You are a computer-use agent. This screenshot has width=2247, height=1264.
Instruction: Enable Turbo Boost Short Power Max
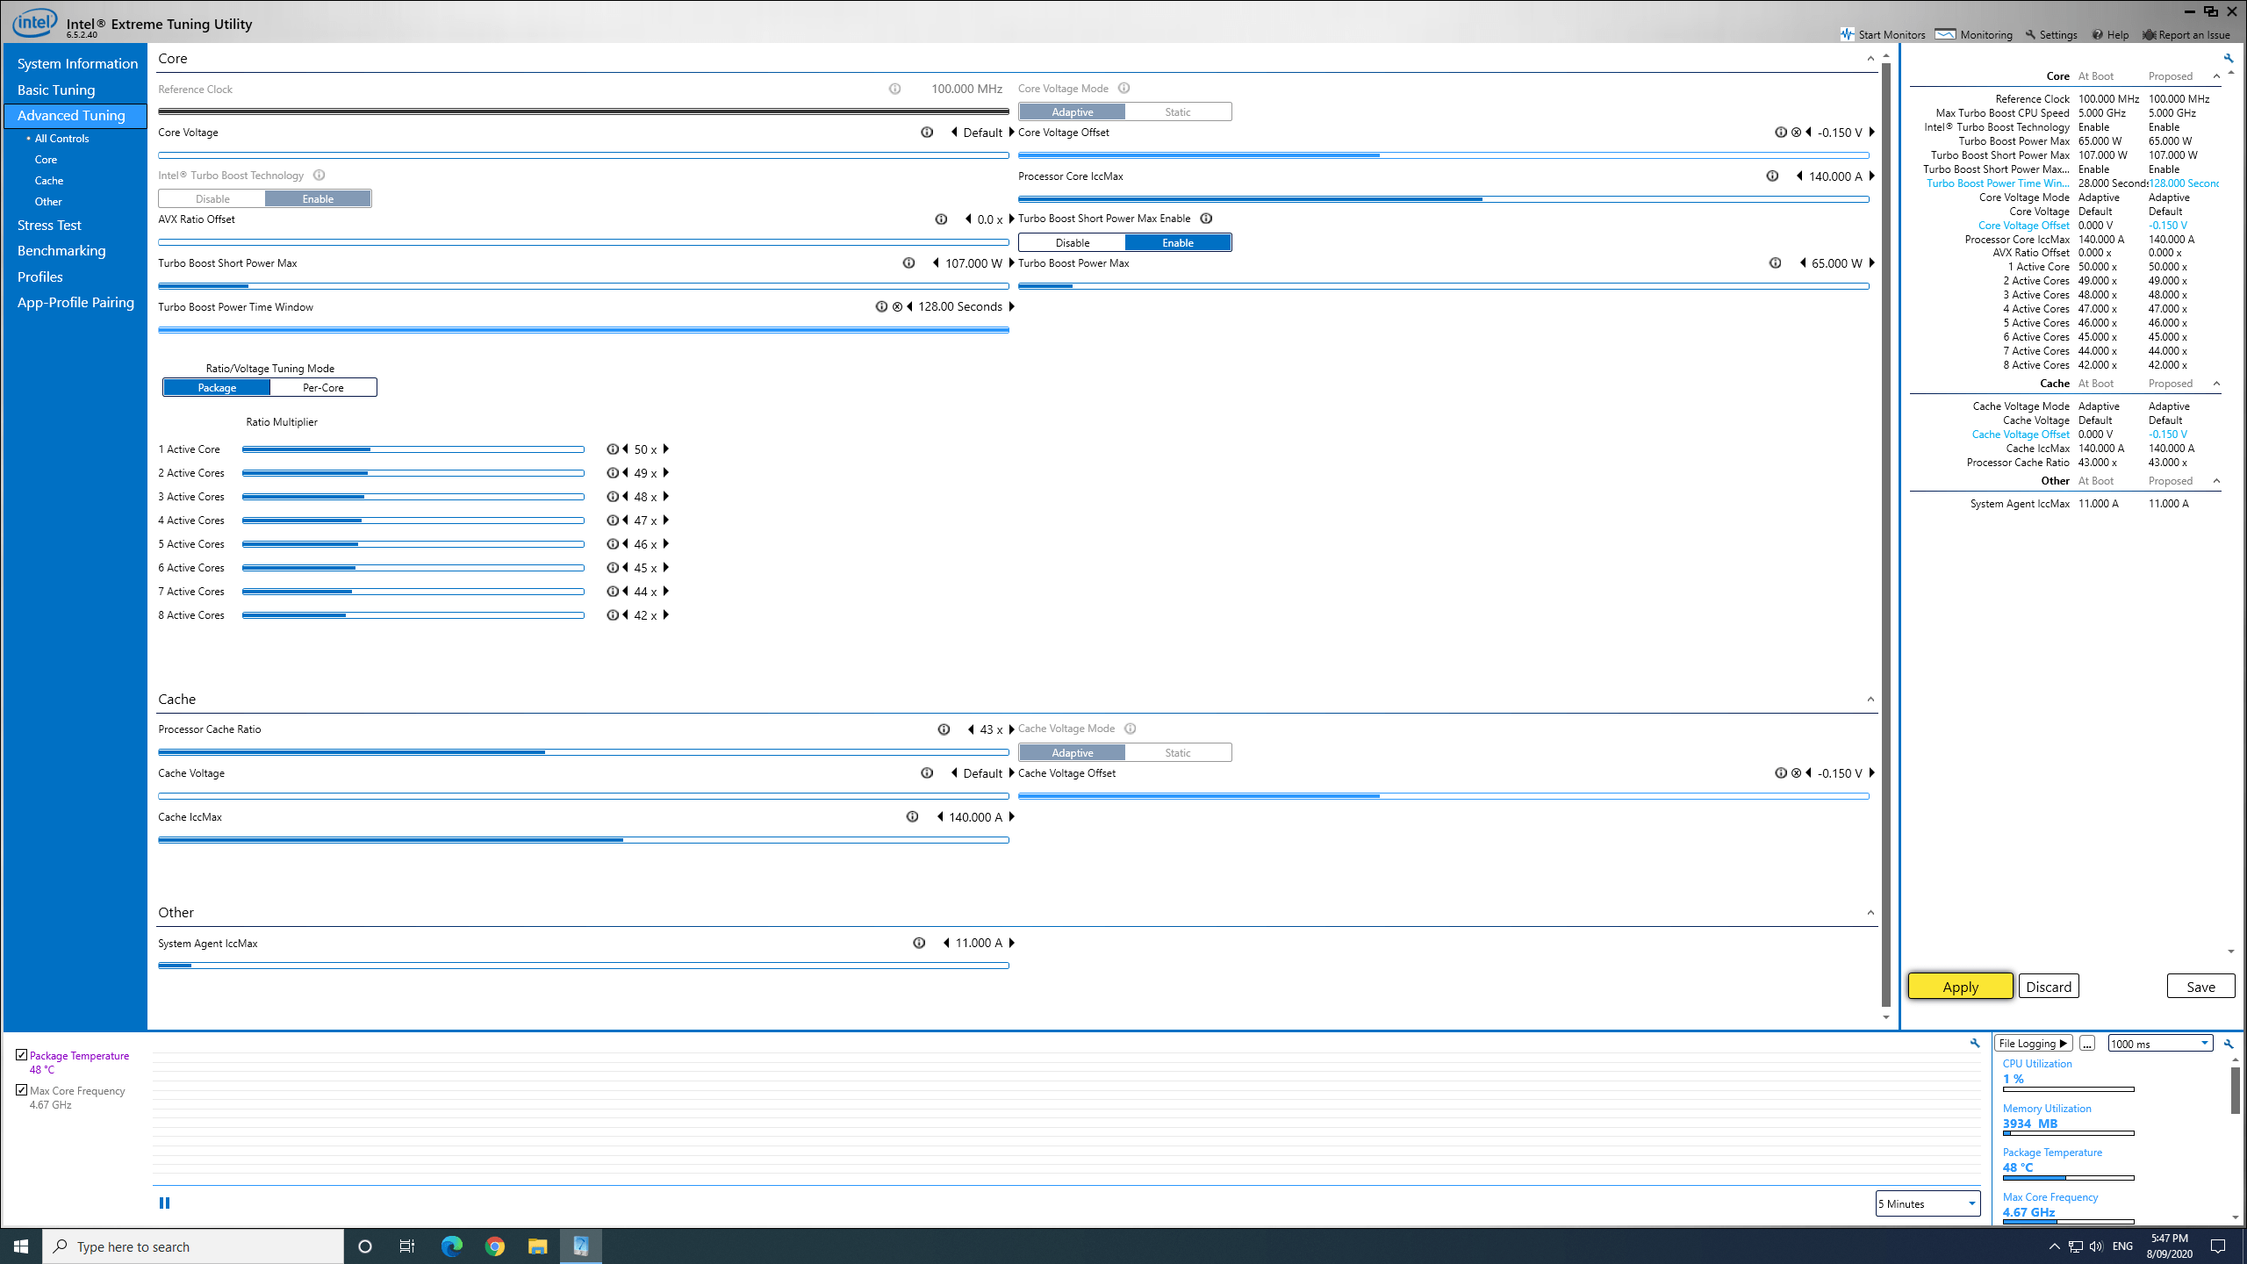1178,243
